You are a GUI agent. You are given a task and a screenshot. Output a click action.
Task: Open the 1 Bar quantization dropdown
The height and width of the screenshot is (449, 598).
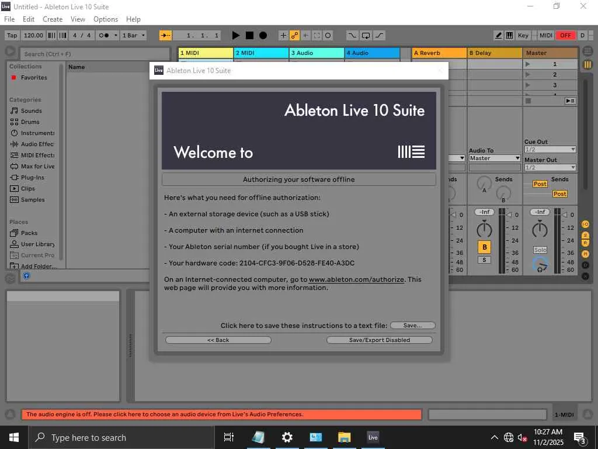point(134,36)
